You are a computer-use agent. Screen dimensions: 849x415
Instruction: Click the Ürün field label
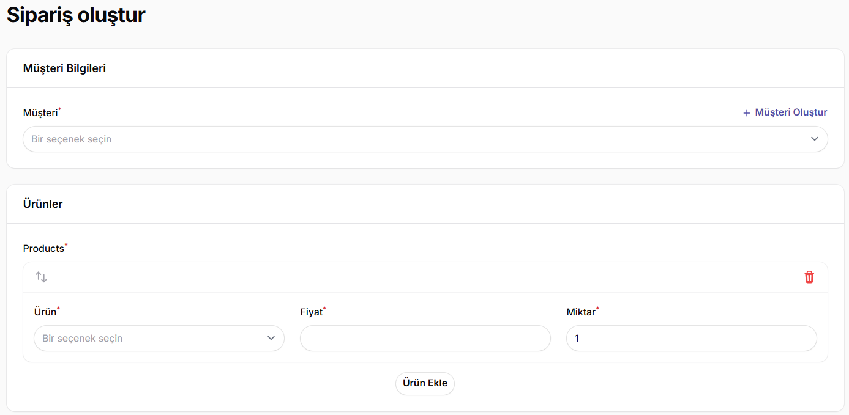click(x=45, y=312)
